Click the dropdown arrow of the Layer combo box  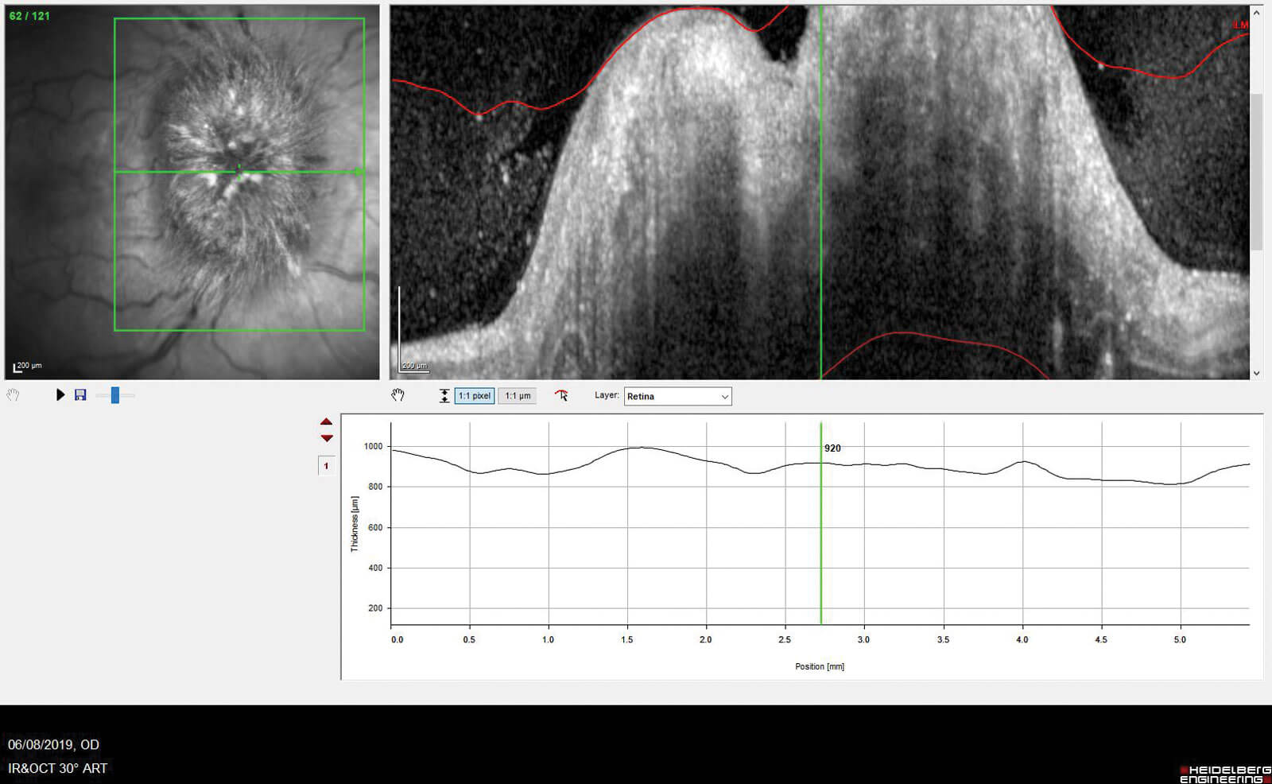click(x=724, y=396)
